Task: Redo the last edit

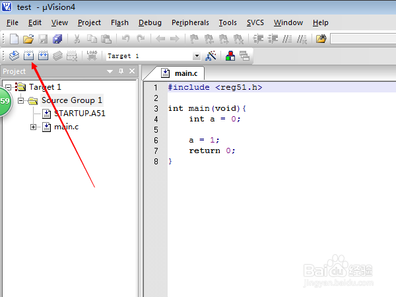Action: [x=141, y=39]
